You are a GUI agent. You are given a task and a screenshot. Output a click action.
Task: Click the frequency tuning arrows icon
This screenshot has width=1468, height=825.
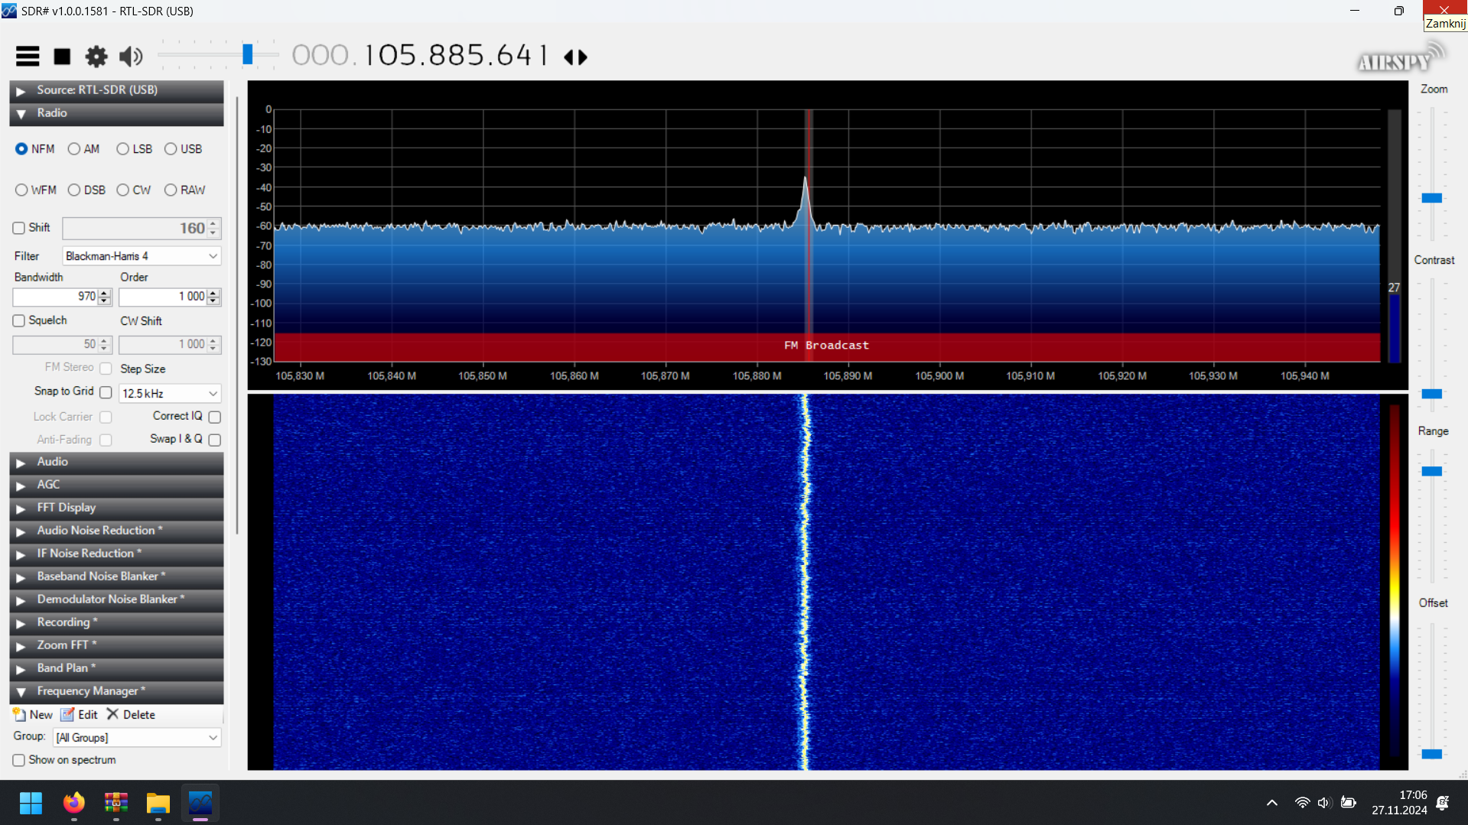(575, 57)
